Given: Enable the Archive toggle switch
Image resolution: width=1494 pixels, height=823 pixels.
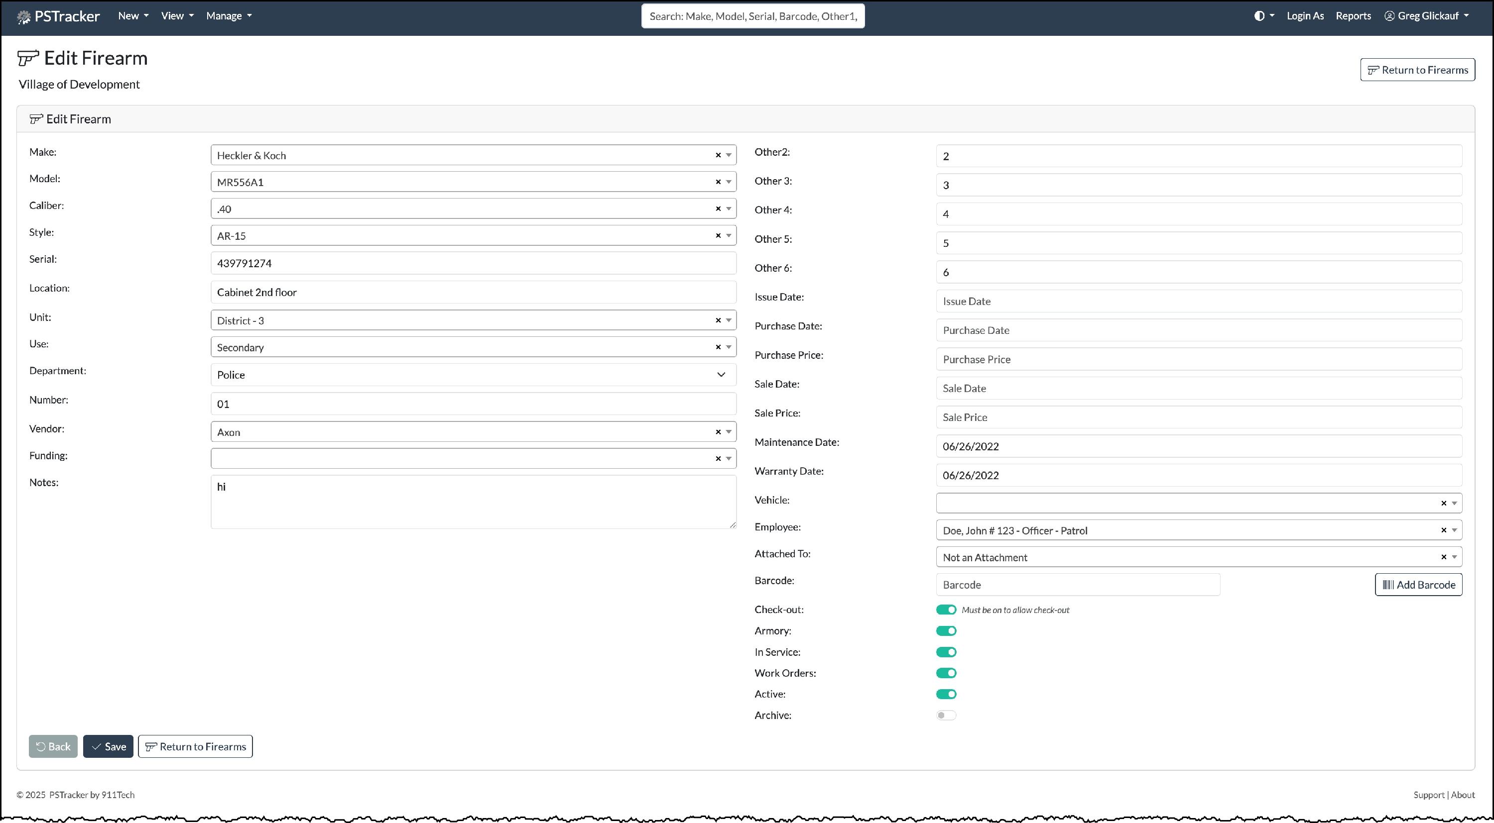Looking at the screenshot, I should (946, 715).
